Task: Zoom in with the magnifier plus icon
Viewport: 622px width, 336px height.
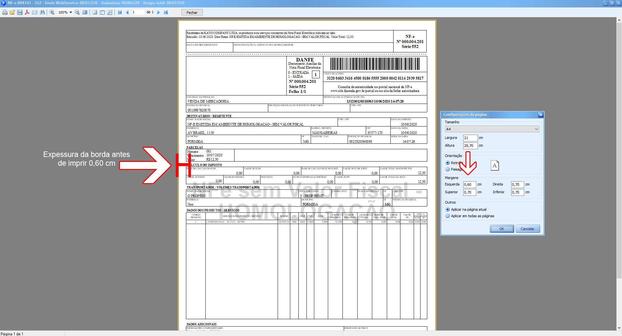Action: (x=52, y=12)
